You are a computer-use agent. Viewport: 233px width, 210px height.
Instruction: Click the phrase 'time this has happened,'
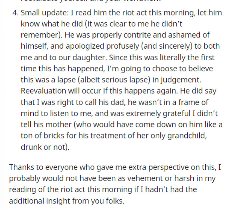tap(63, 69)
